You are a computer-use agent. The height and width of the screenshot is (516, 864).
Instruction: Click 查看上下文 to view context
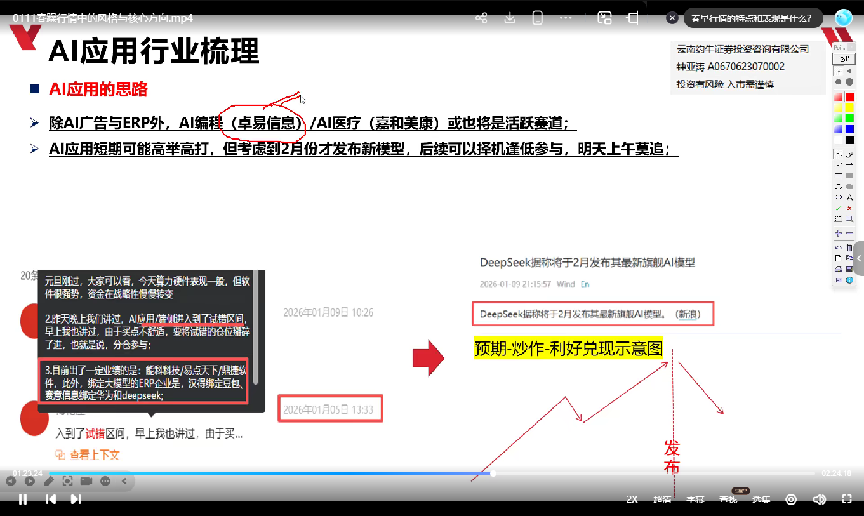88,455
